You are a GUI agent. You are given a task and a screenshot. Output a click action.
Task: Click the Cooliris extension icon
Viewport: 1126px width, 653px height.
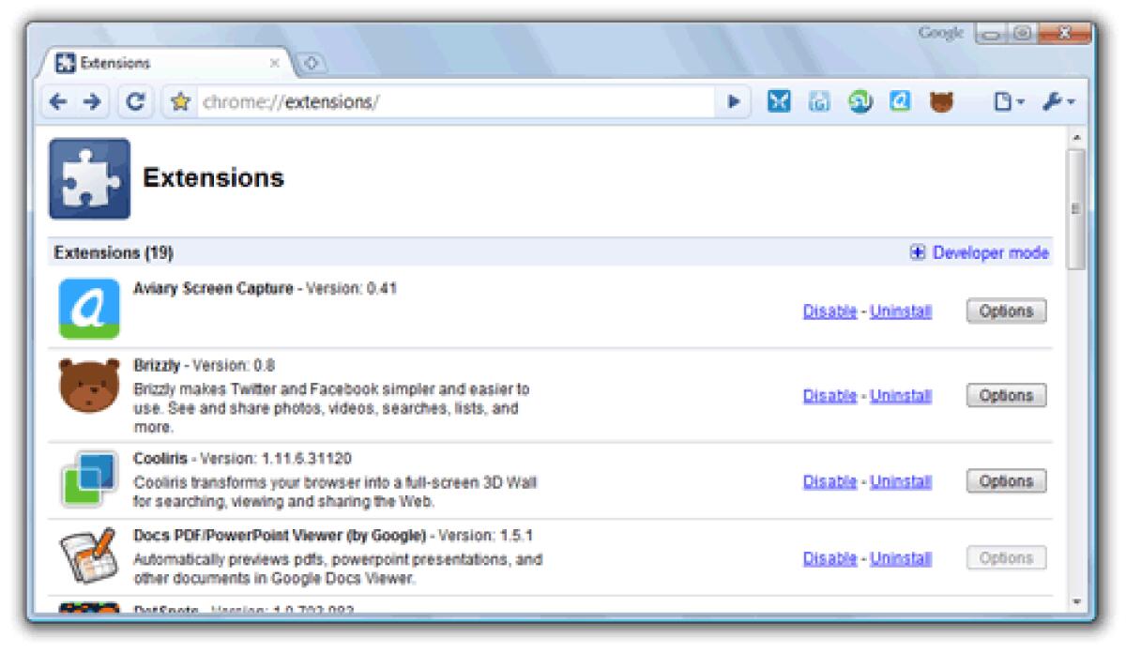click(x=89, y=479)
